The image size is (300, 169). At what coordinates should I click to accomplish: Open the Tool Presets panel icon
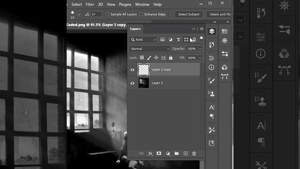point(211,130)
